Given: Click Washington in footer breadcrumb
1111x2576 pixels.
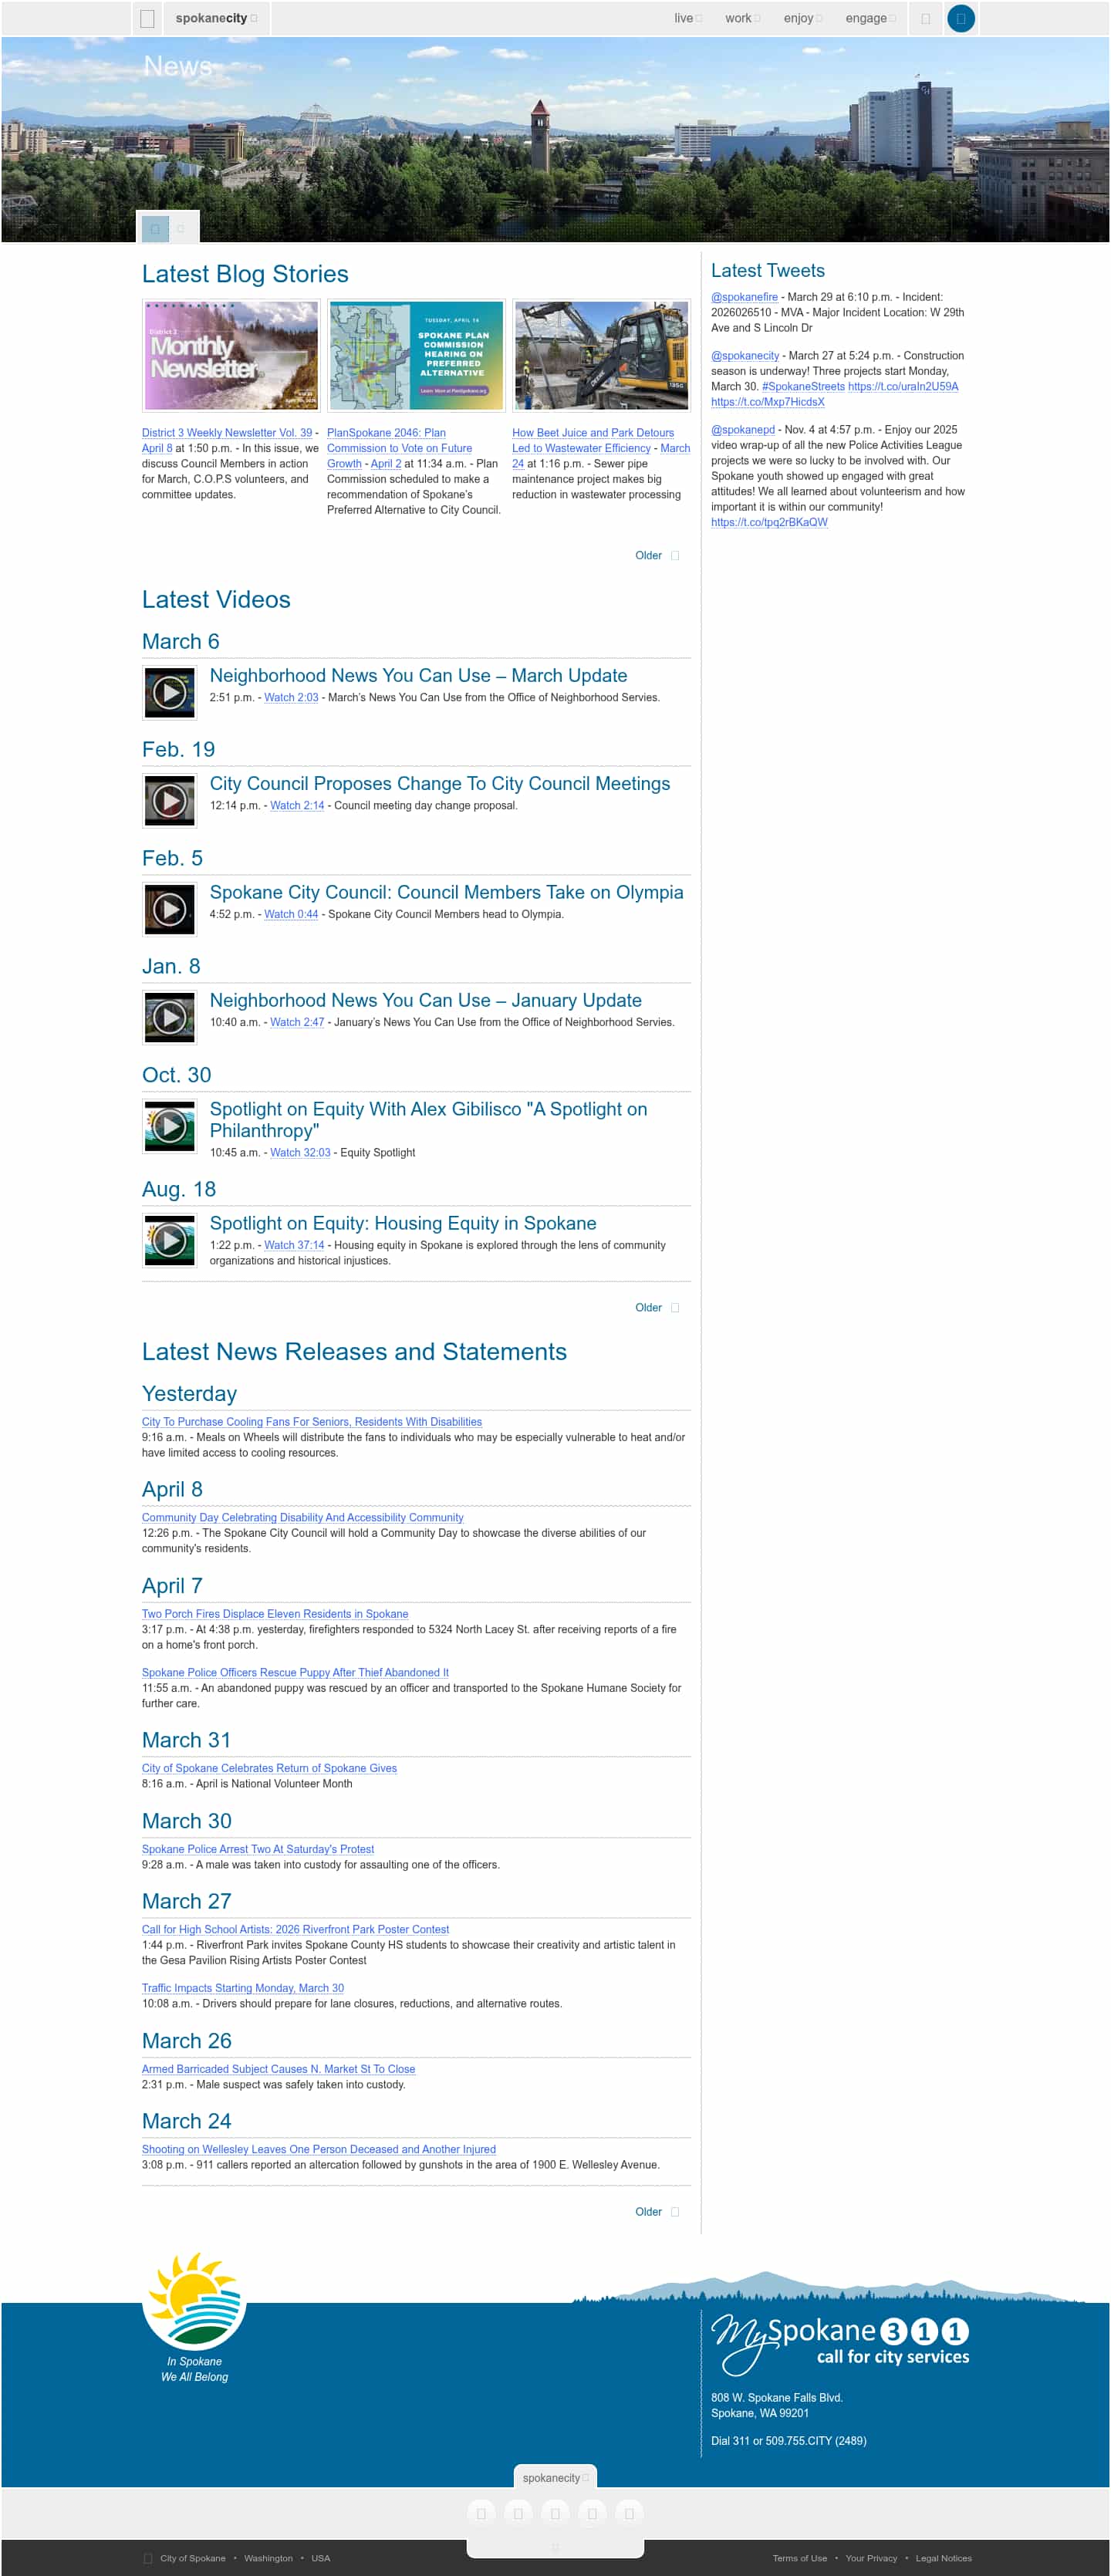Looking at the screenshot, I should tap(268, 2558).
